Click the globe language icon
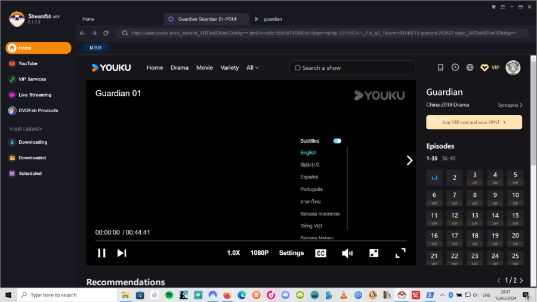 [x=470, y=67]
